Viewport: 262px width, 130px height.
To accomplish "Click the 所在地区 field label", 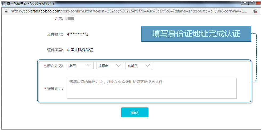I will click(55, 66).
